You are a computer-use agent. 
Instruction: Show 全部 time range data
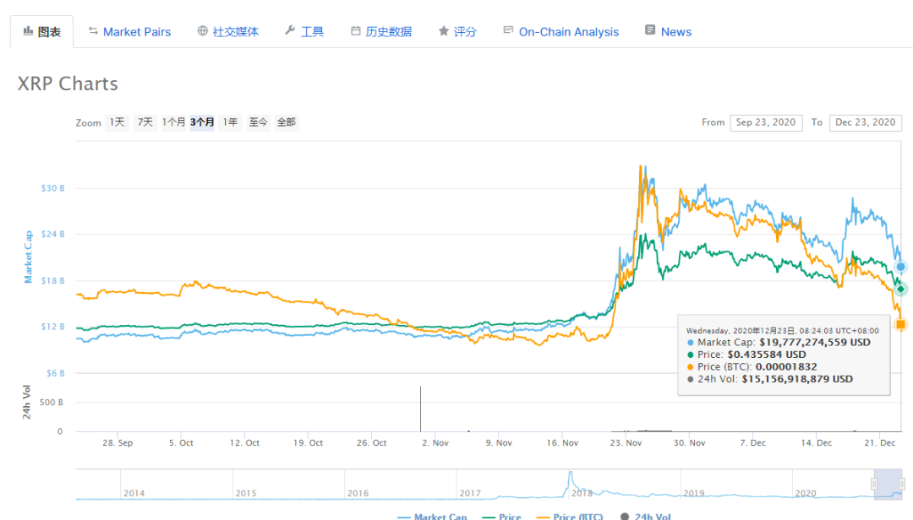pos(287,122)
